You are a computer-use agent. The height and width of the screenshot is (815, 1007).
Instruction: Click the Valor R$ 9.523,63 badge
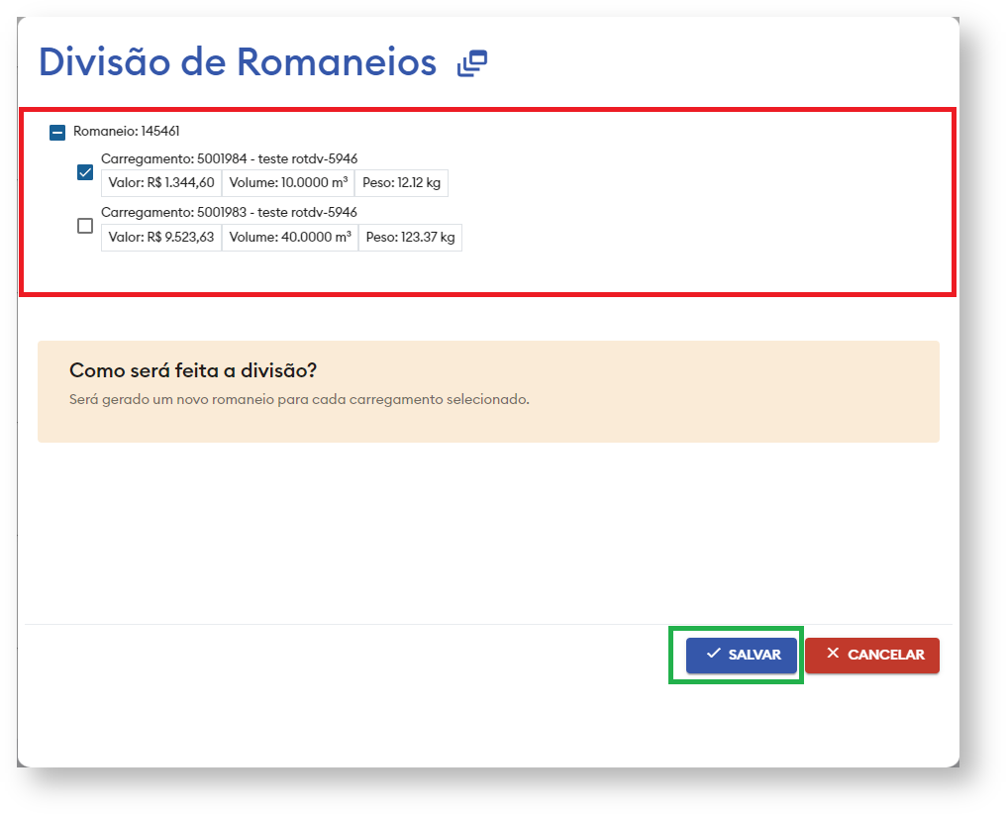(160, 237)
